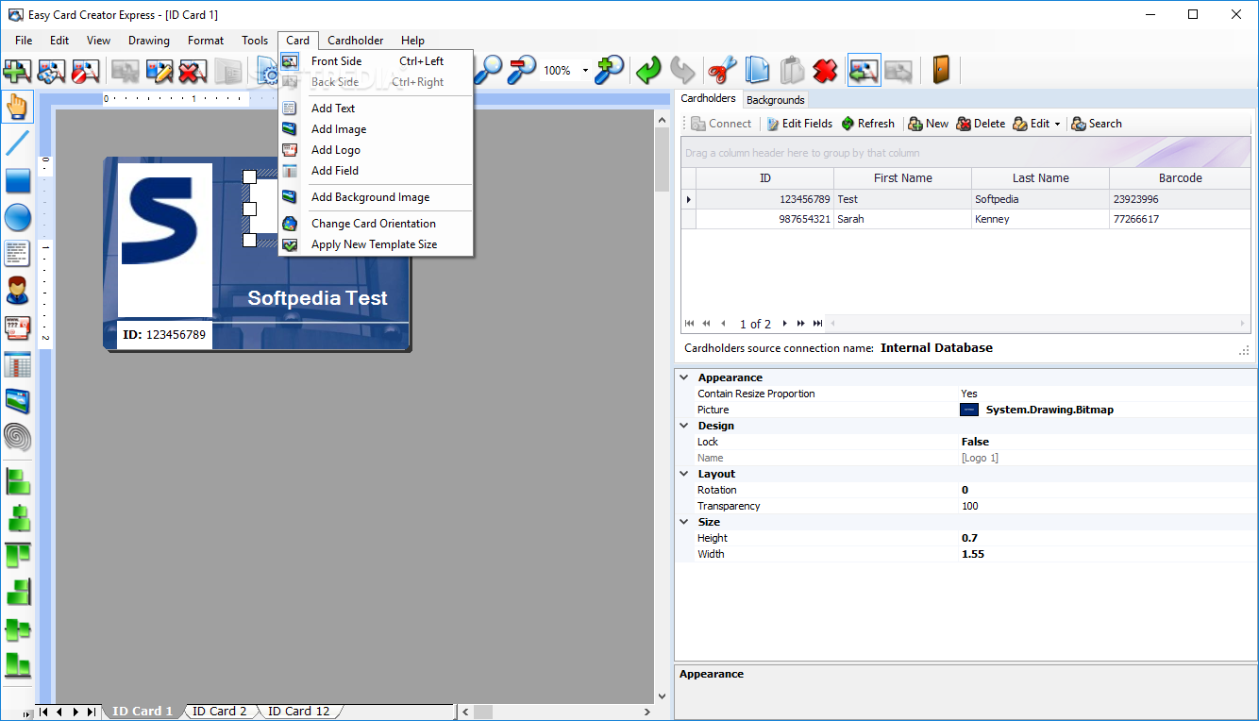The image size is (1259, 721).
Task: Go to last record in grid navigator
Action: point(817,324)
